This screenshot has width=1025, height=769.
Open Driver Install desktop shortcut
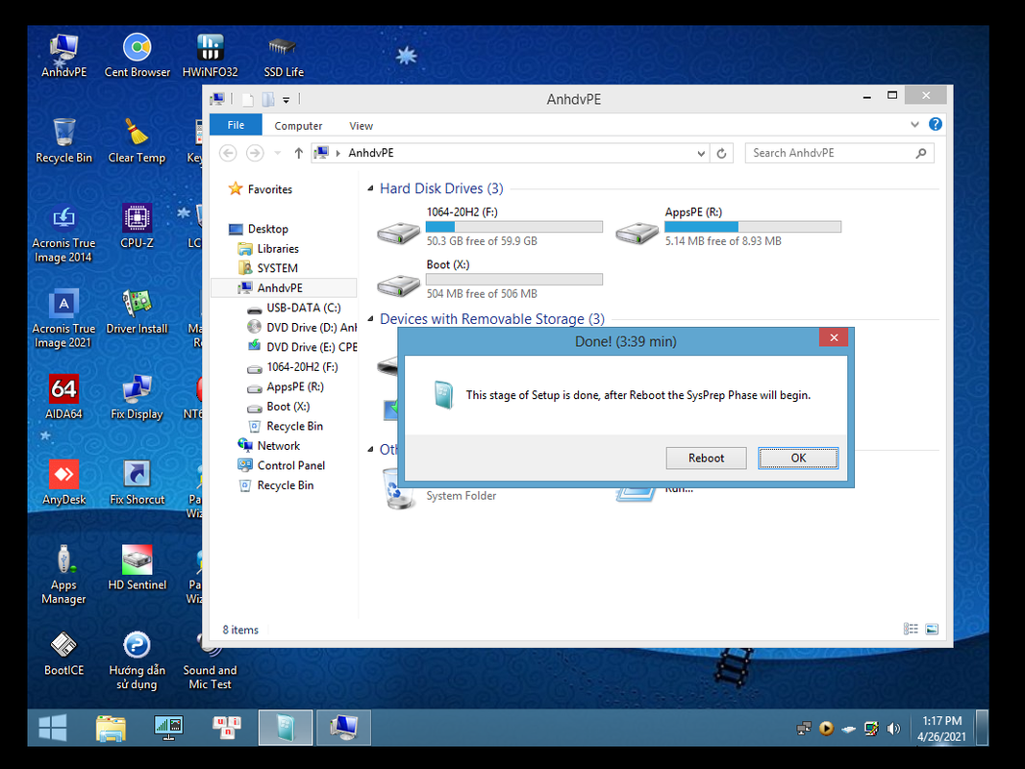tap(137, 312)
